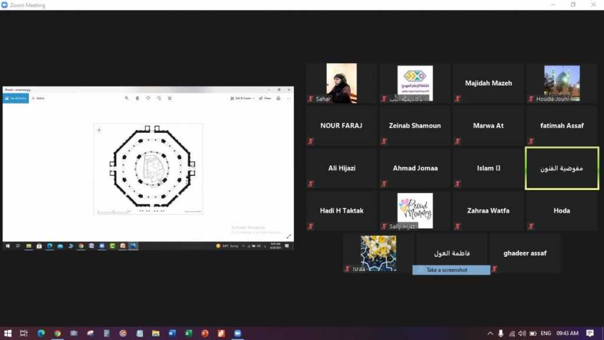Expand Edit & Create in shared Photos window
This screenshot has height=340, width=604.
click(242, 98)
